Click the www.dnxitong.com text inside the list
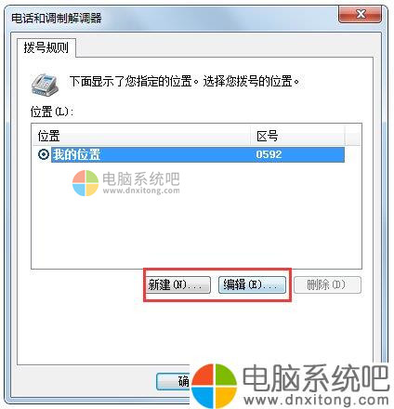Image resolution: width=394 pixels, height=409 pixels. pos(141,191)
